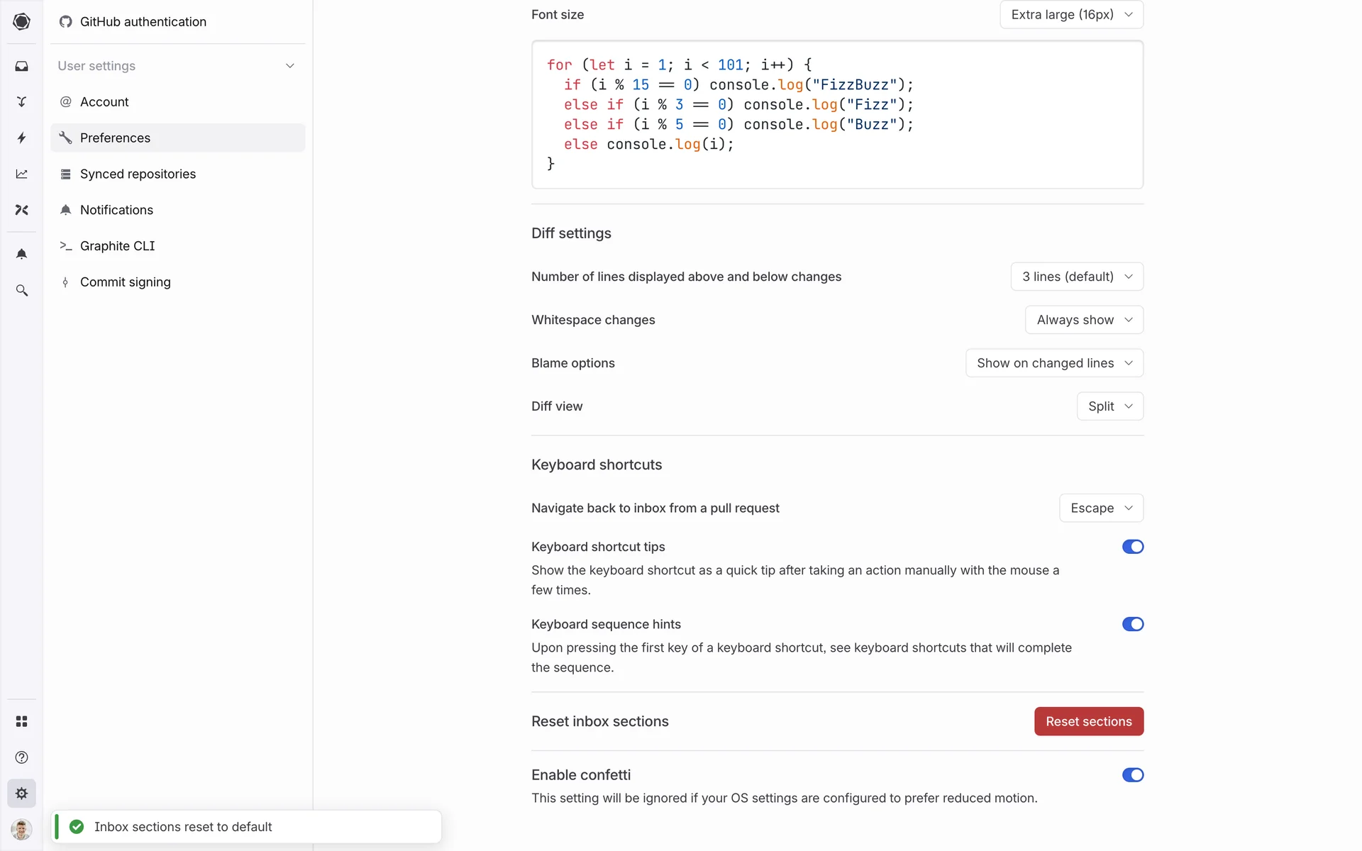1362x851 pixels.
Task: Open the inbox icon in sidebar
Action: pos(21,66)
